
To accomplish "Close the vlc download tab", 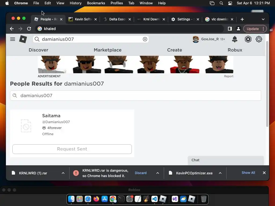I will click(x=232, y=19).
